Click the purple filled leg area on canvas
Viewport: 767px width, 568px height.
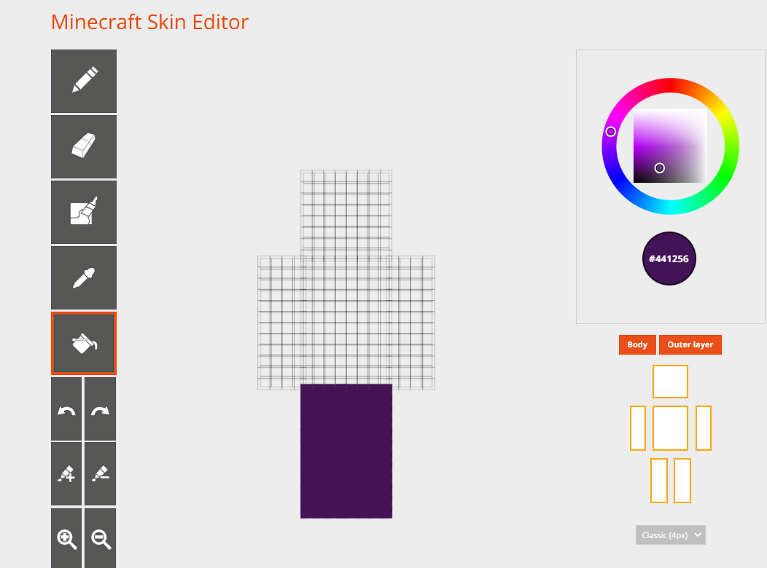pyautogui.click(x=346, y=451)
